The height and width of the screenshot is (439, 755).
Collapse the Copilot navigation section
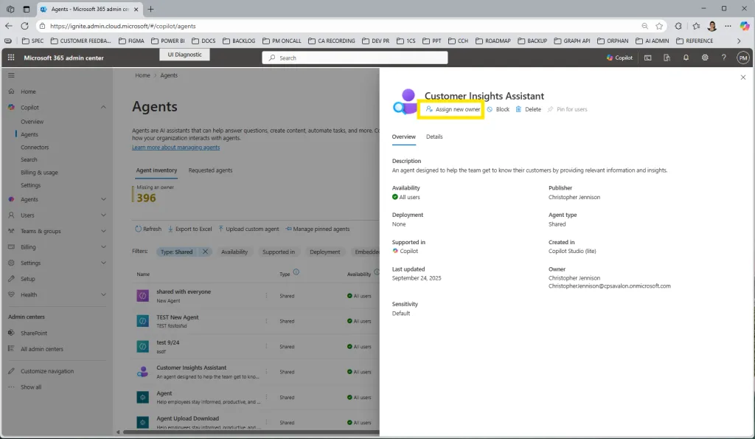pyautogui.click(x=103, y=107)
